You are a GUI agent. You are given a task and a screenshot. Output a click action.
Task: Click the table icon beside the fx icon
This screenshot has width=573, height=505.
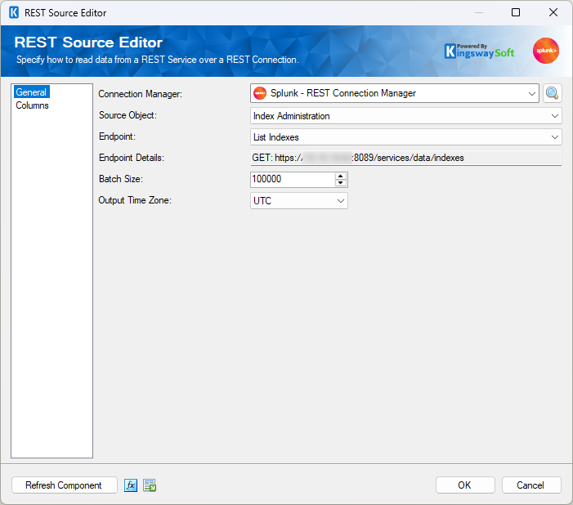tap(150, 485)
